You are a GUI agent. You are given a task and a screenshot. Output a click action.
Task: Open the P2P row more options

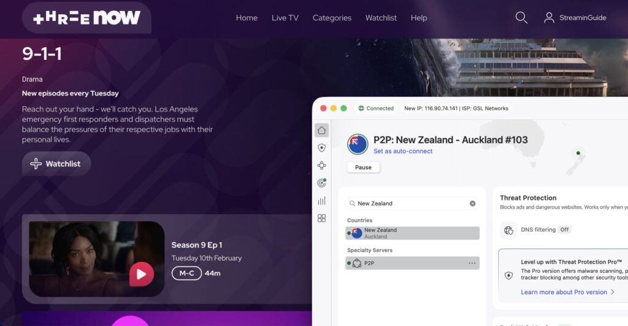pos(472,263)
